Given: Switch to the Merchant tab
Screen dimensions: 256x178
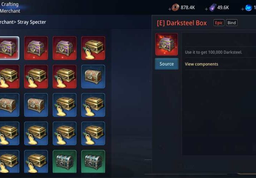Looking at the screenshot, I should (x=10, y=11).
